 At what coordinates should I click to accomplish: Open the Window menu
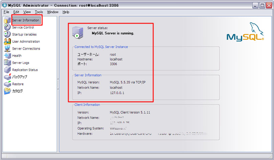[52, 12]
